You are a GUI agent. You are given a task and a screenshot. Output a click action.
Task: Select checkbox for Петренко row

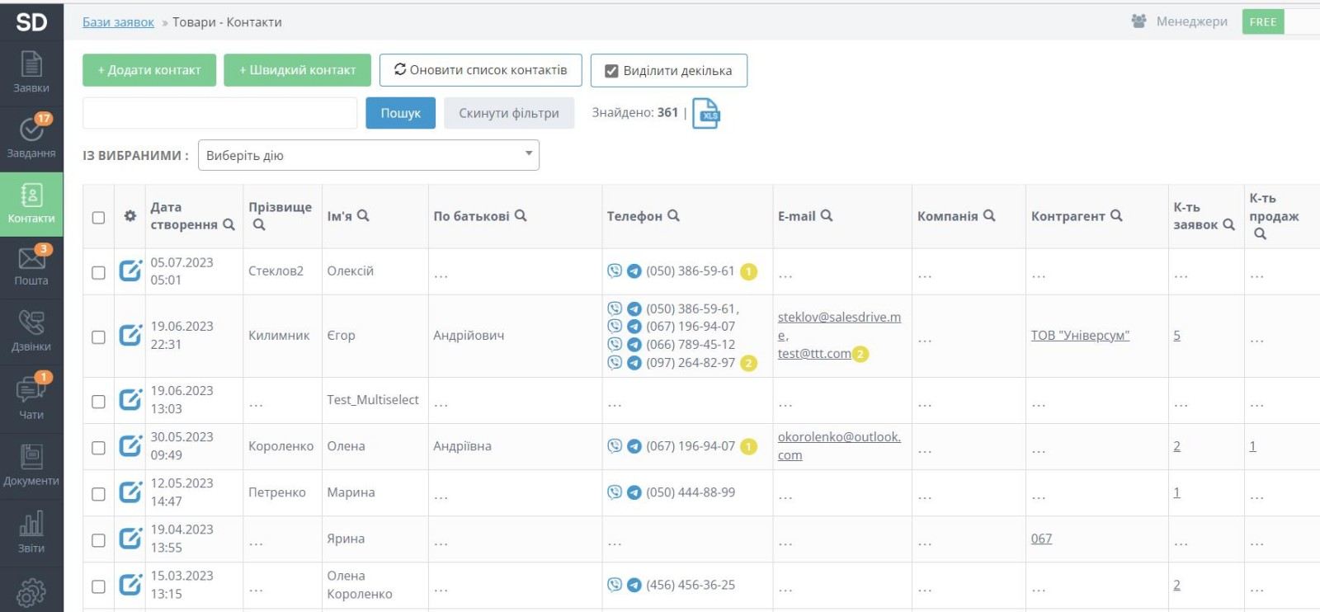click(98, 494)
